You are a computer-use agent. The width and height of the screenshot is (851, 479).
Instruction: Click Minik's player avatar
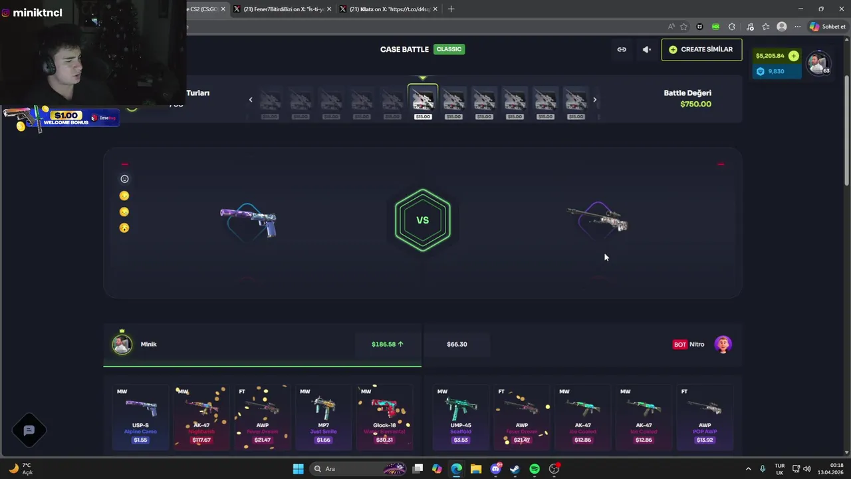[122, 344]
